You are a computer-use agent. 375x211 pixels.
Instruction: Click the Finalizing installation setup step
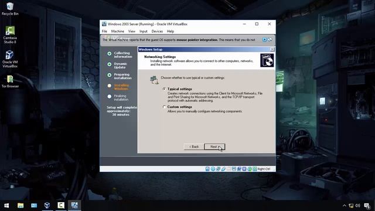[118, 98]
